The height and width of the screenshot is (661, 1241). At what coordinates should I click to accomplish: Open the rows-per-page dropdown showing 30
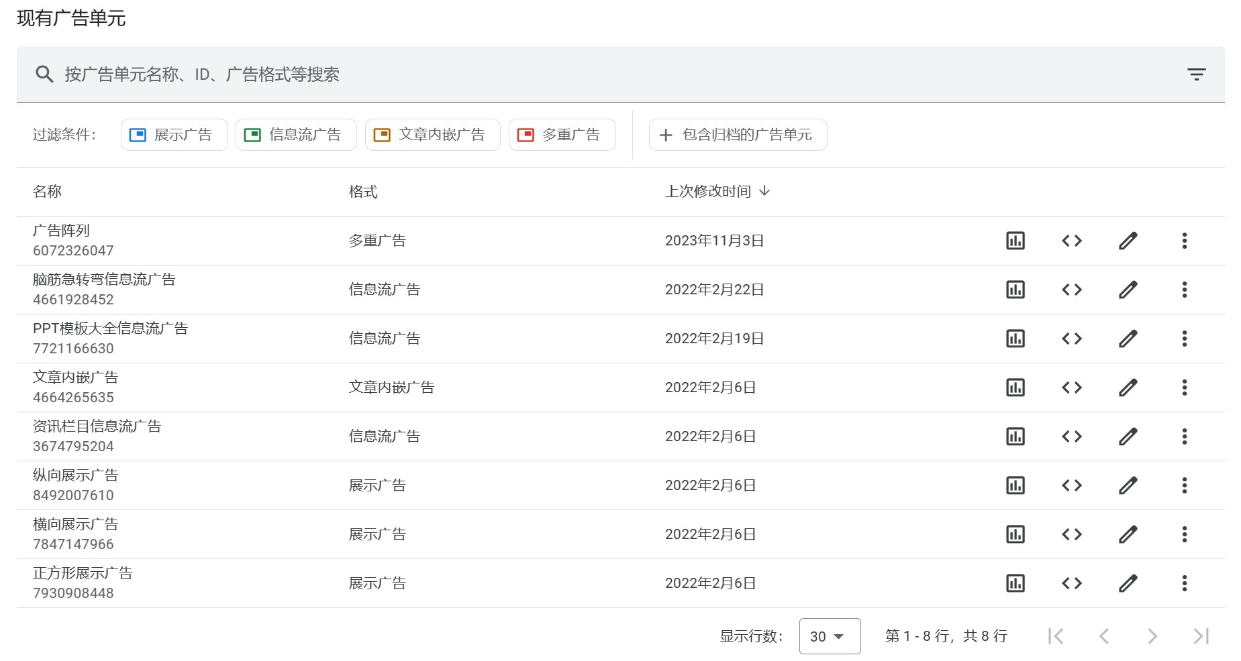tap(829, 636)
